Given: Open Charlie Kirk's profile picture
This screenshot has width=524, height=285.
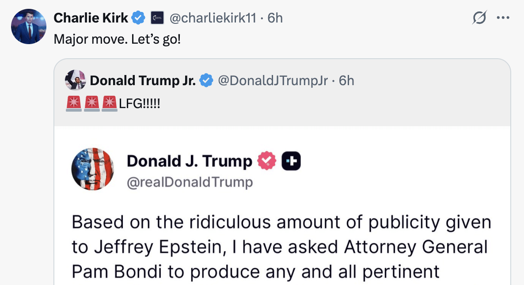Looking at the screenshot, I should 29,26.
